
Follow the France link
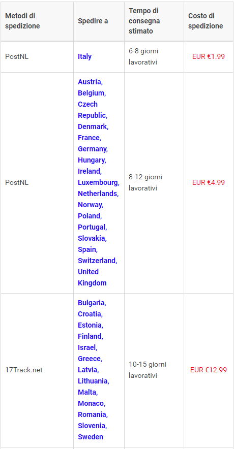[89, 138]
